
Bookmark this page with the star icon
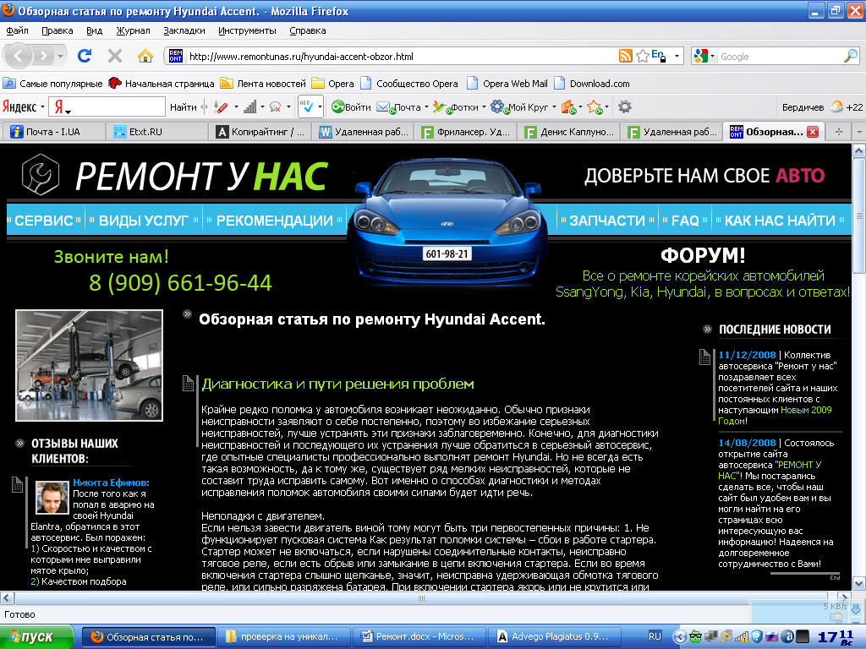coord(642,55)
